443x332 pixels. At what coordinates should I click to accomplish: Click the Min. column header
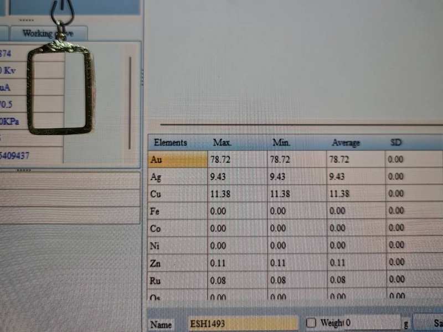pos(282,143)
